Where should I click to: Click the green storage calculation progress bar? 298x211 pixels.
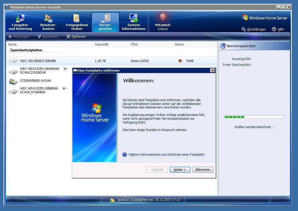coord(254,117)
